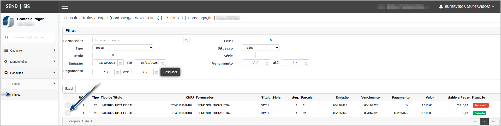View details of parcela 02 row
Image resolution: width=501 pixels, height=126 pixels.
coord(68,113)
